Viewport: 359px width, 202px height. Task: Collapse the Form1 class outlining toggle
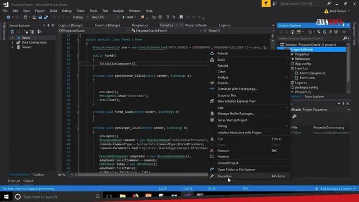pyautogui.click(x=78, y=40)
